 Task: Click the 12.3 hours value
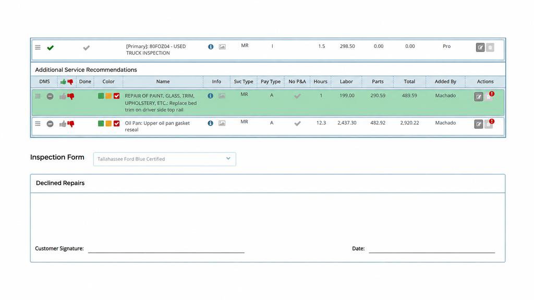[x=321, y=123]
